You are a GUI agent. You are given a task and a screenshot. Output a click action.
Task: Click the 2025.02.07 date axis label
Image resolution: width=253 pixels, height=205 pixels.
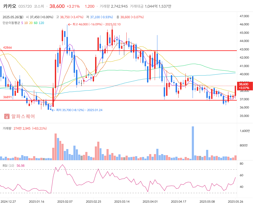click(x=65, y=202)
